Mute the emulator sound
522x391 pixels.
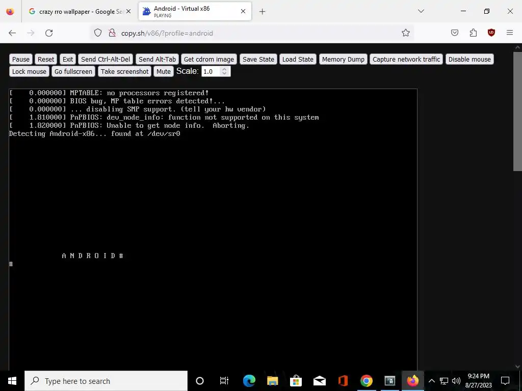(164, 71)
